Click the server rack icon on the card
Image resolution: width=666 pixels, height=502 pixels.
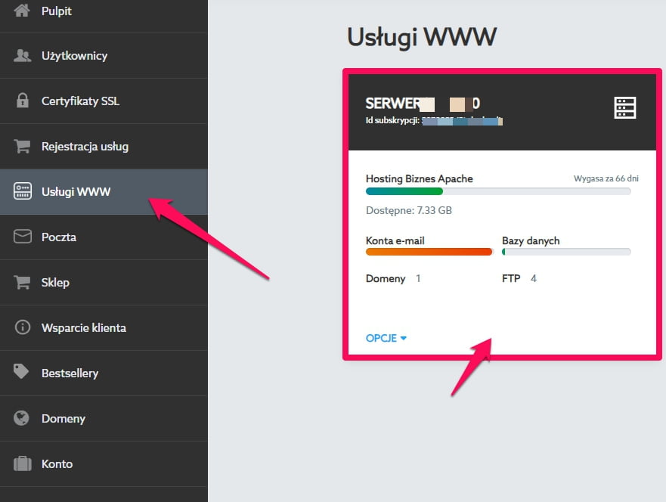pyautogui.click(x=625, y=107)
